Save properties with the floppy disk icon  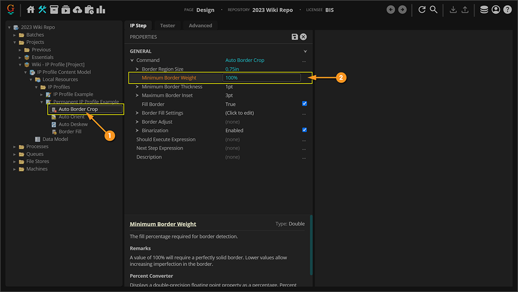point(295,37)
